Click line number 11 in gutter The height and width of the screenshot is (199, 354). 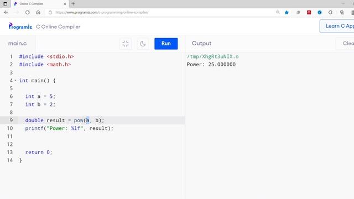coord(10,137)
